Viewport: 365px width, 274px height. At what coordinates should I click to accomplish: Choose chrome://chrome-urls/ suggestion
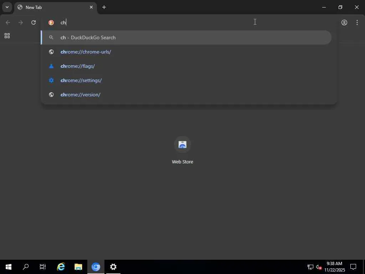(x=186, y=52)
